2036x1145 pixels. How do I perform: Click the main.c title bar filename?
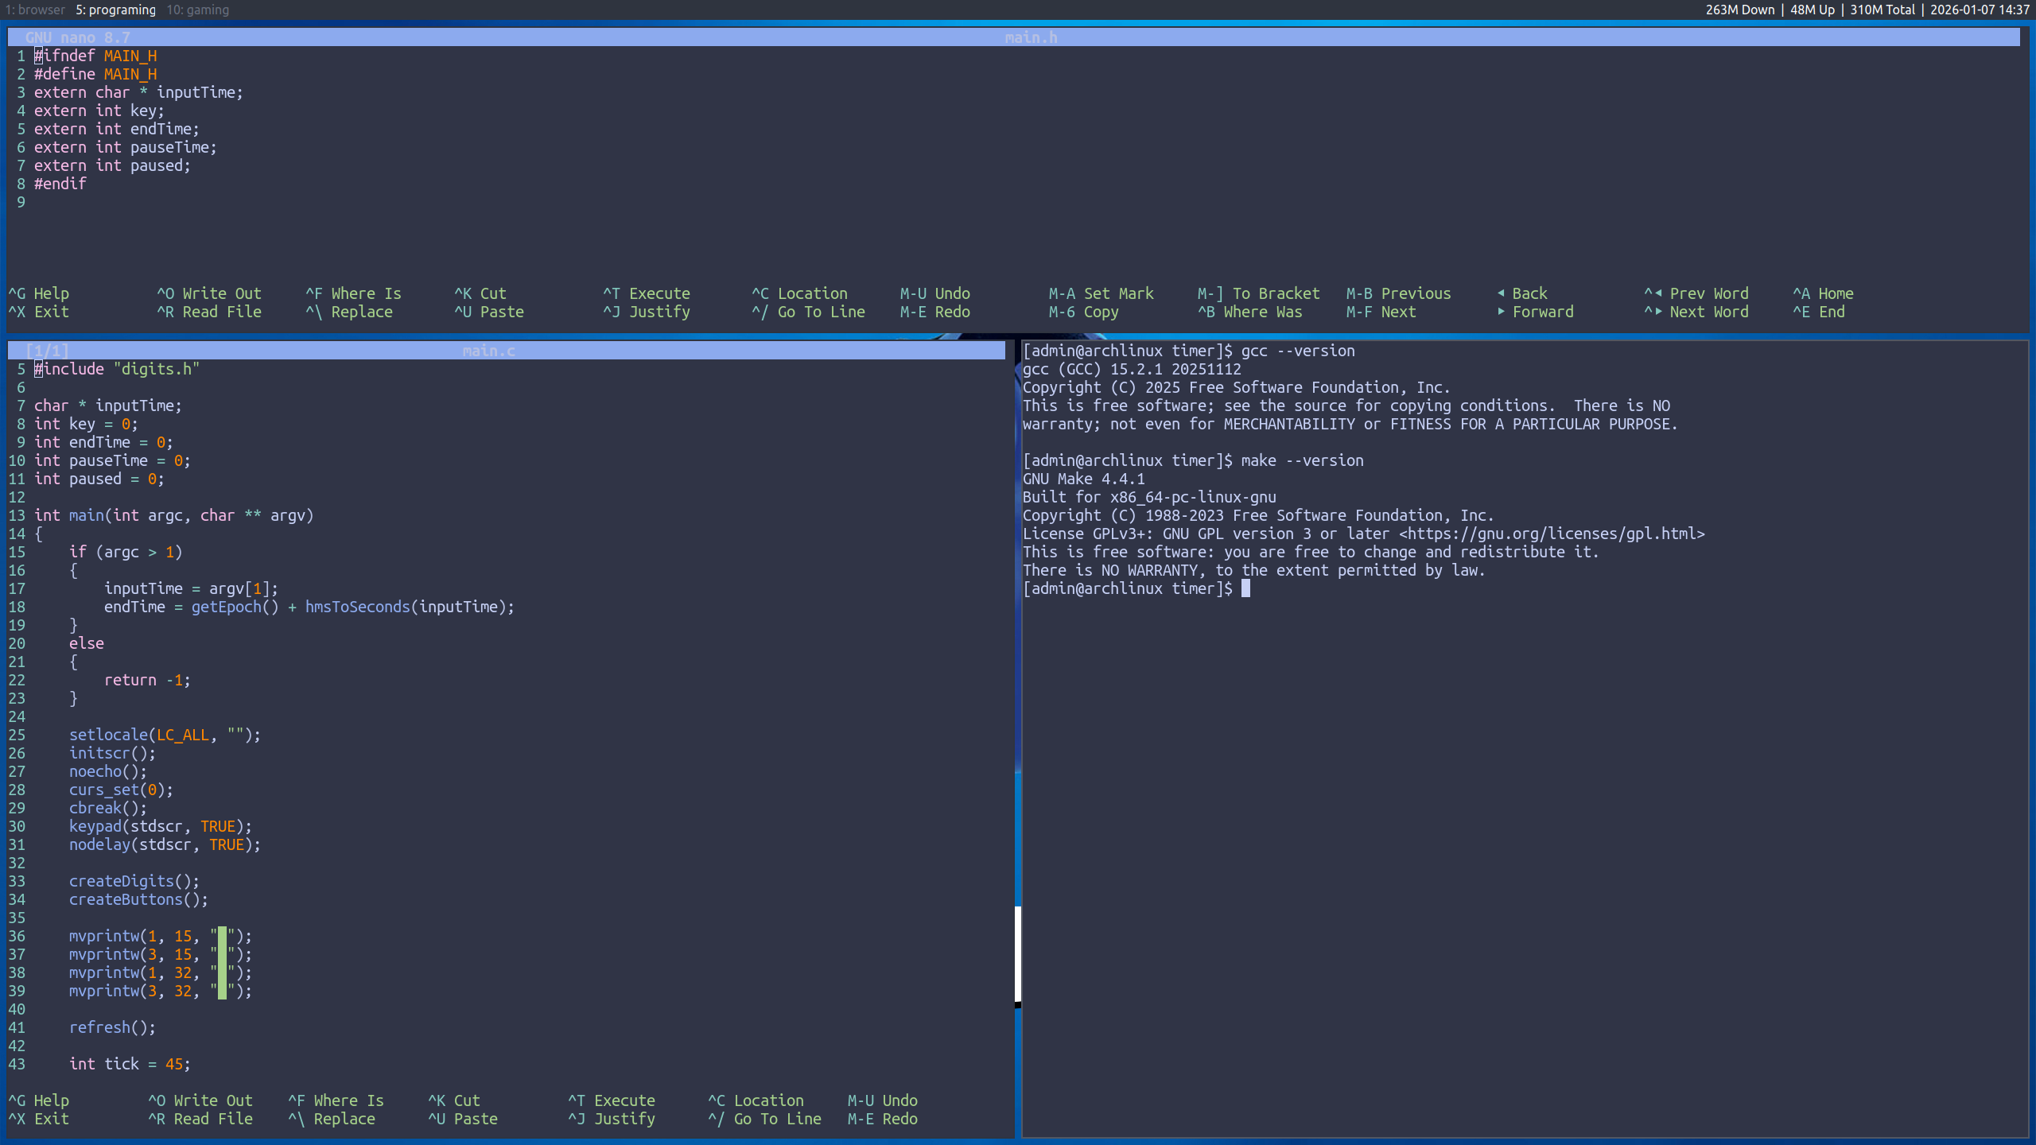tap(488, 351)
